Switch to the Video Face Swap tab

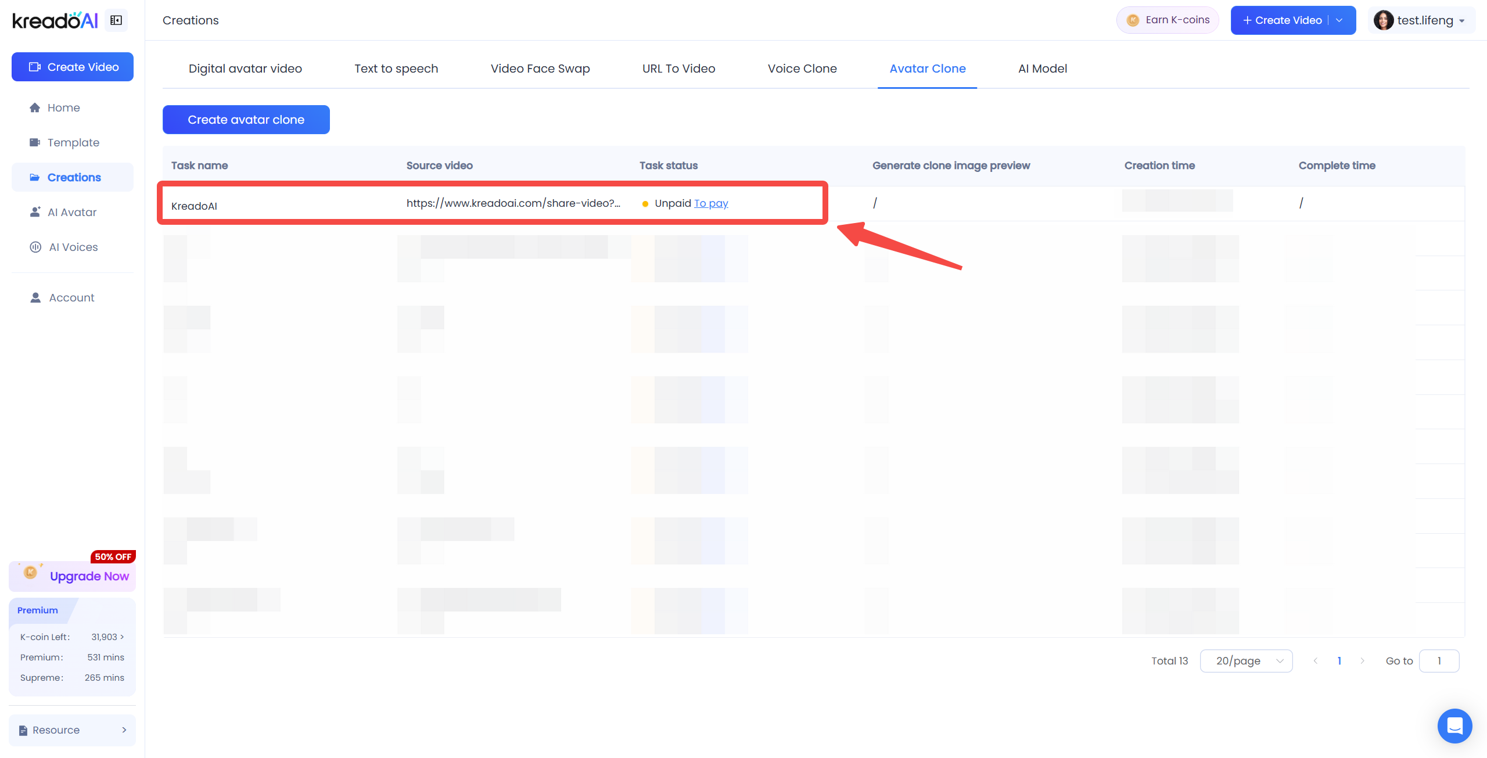click(x=540, y=69)
